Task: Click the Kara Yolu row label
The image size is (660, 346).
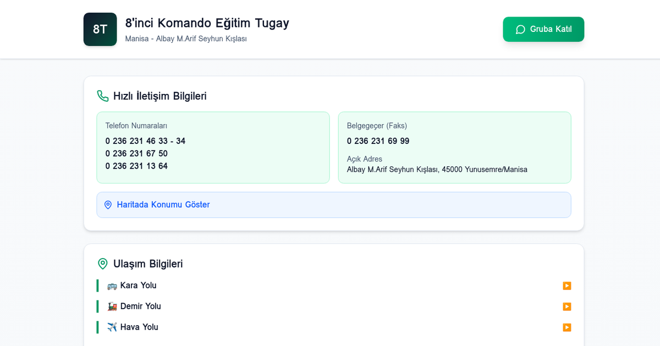Action: (x=138, y=285)
